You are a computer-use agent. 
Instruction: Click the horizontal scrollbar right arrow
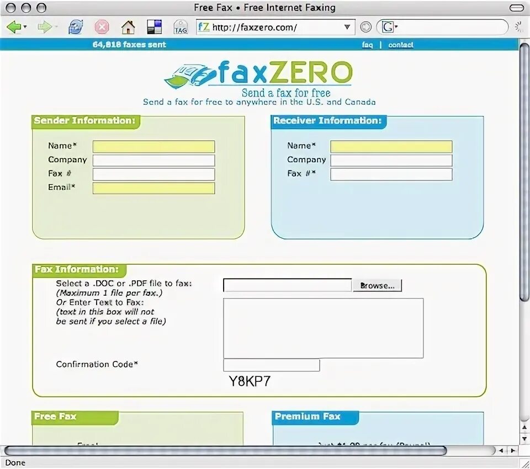[x=513, y=450]
